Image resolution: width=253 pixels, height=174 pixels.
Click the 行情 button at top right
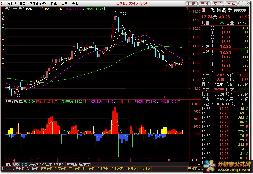(x=191, y=3)
